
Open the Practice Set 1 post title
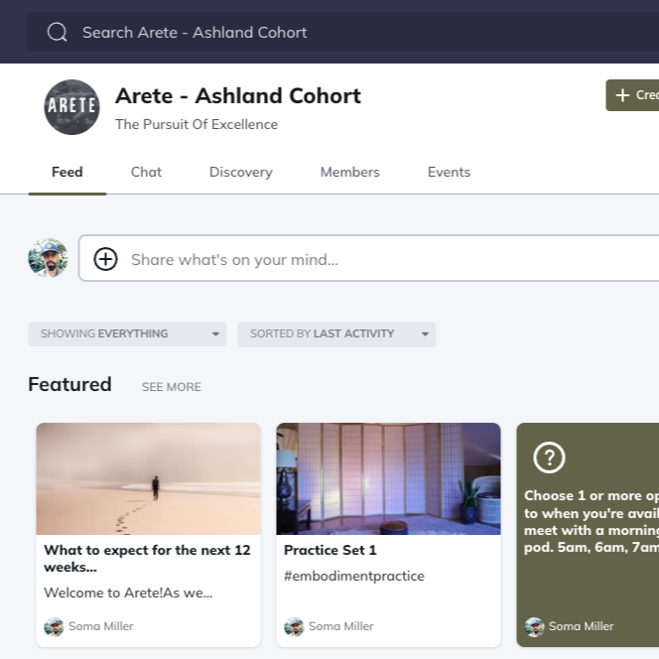point(329,550)
